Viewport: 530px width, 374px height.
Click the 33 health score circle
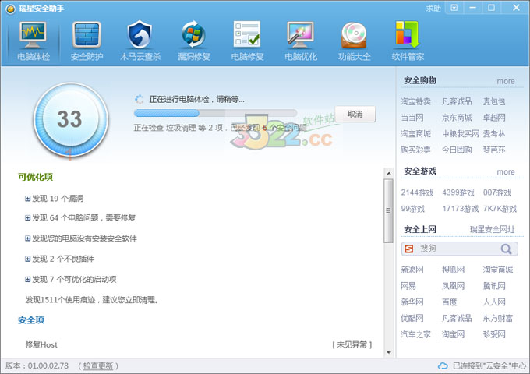pyautogui.click(x=71, y=119)
